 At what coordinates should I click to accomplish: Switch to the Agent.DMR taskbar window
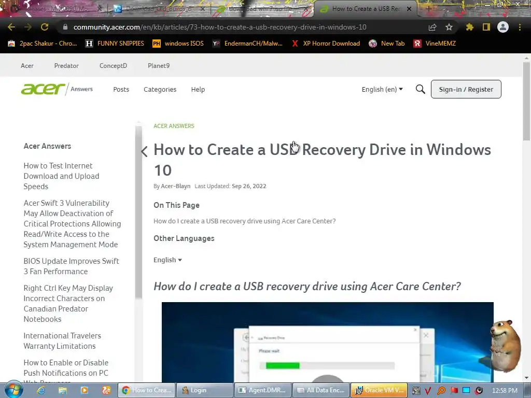click(x=263, y=390)
